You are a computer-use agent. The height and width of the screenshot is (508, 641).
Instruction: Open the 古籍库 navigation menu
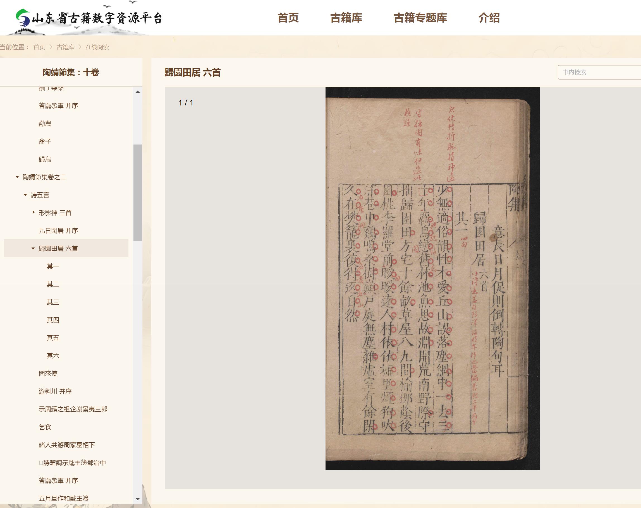(346, 18)
